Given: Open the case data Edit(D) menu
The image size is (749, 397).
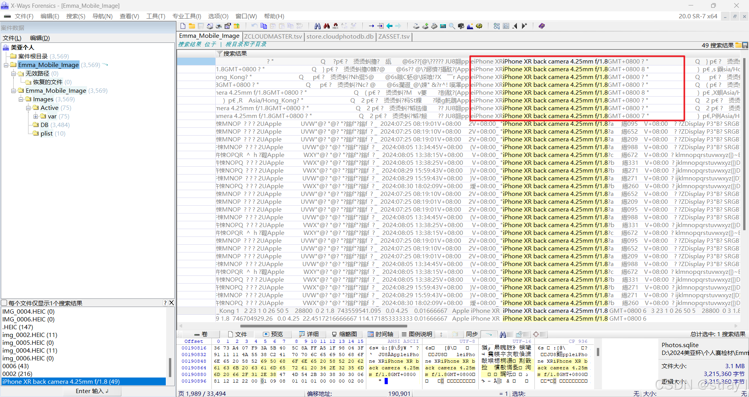Looking at the screenshot, I should pos(40,38).
